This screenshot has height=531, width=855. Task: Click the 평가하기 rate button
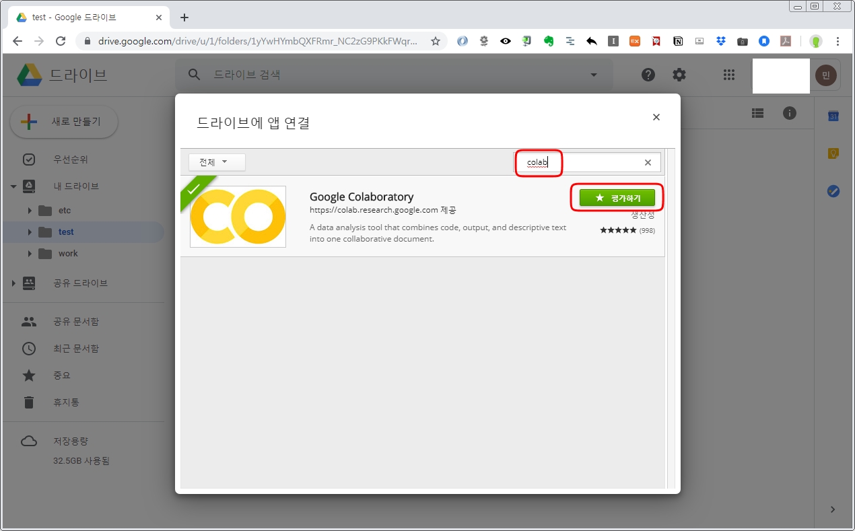pyautogui.click(x=617, y=198)
